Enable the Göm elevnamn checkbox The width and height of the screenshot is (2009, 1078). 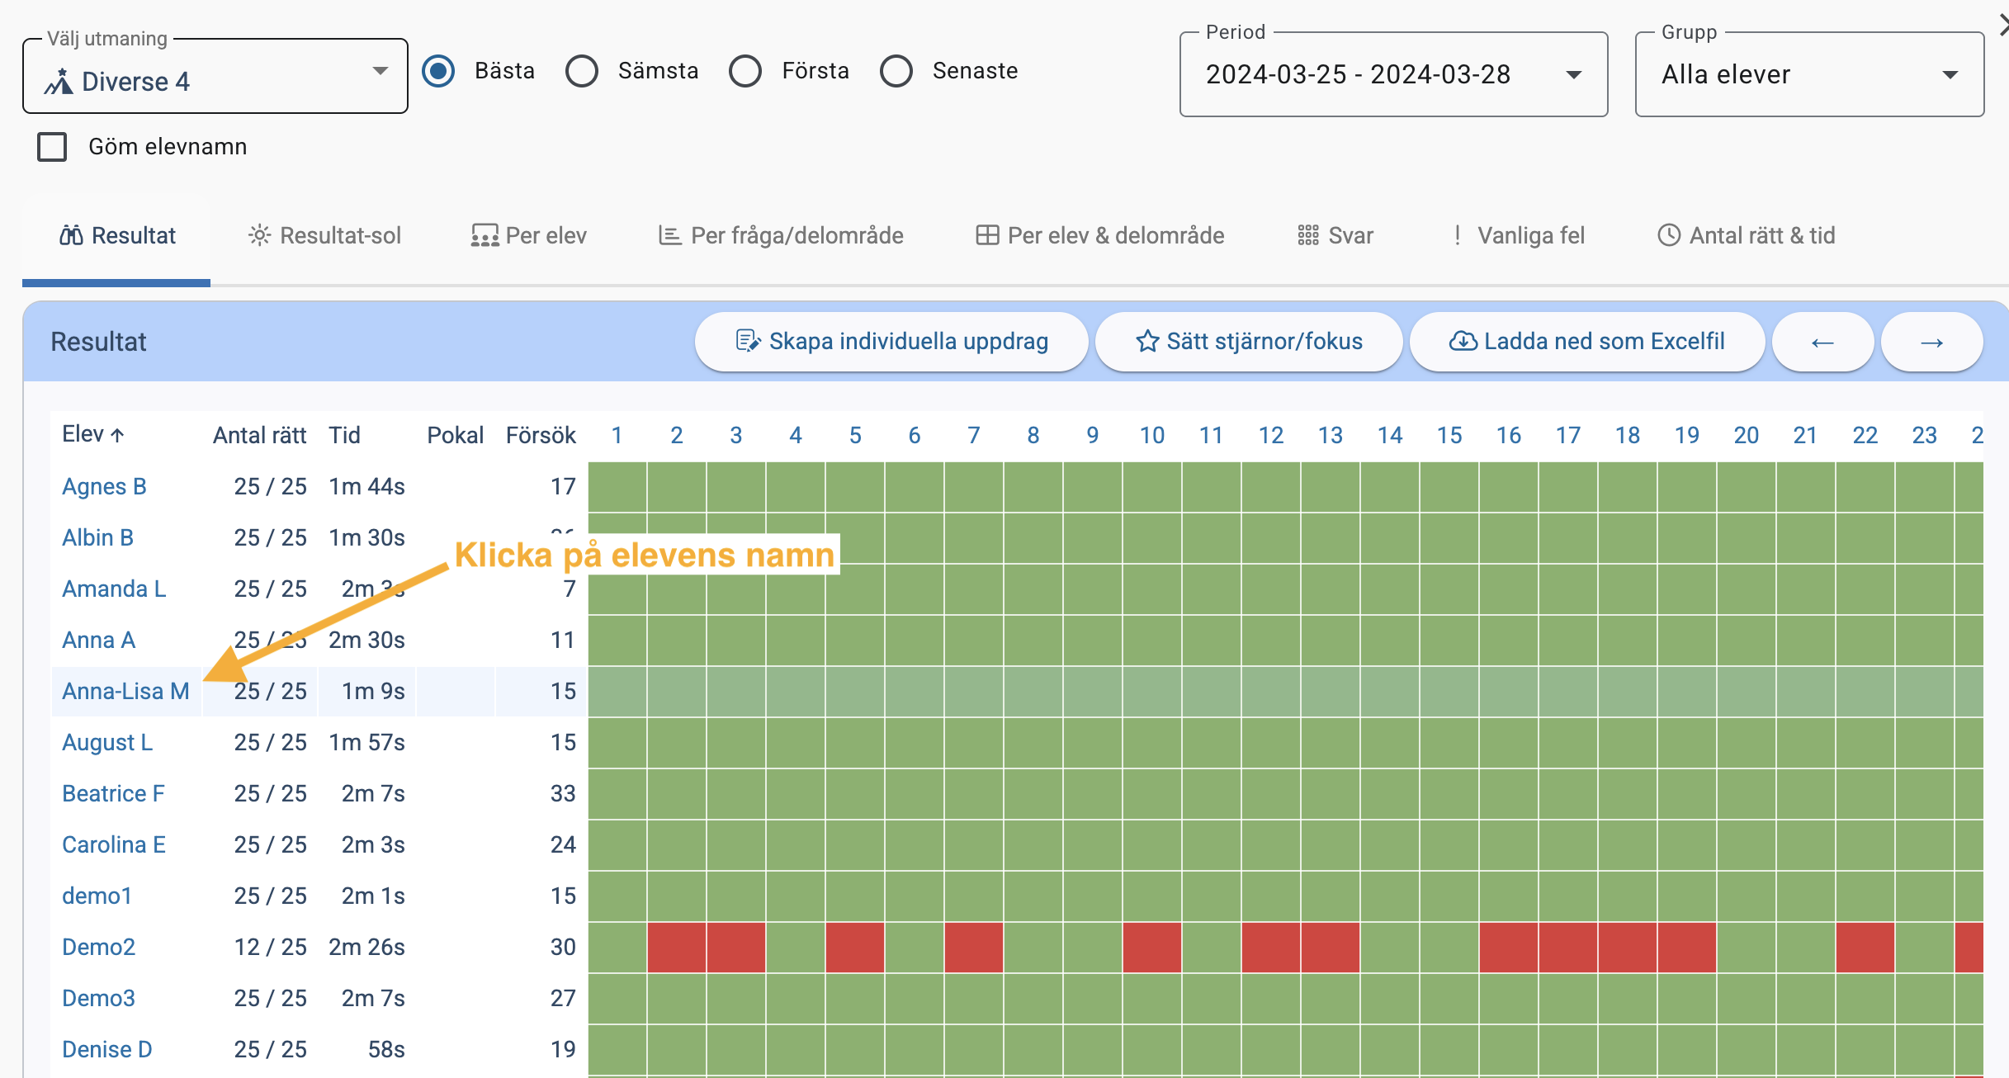pos(52,147)
